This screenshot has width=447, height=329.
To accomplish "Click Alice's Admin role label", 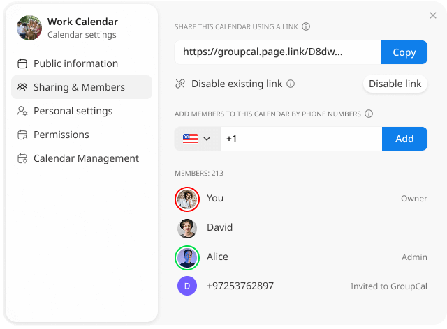I will [414, 257].
